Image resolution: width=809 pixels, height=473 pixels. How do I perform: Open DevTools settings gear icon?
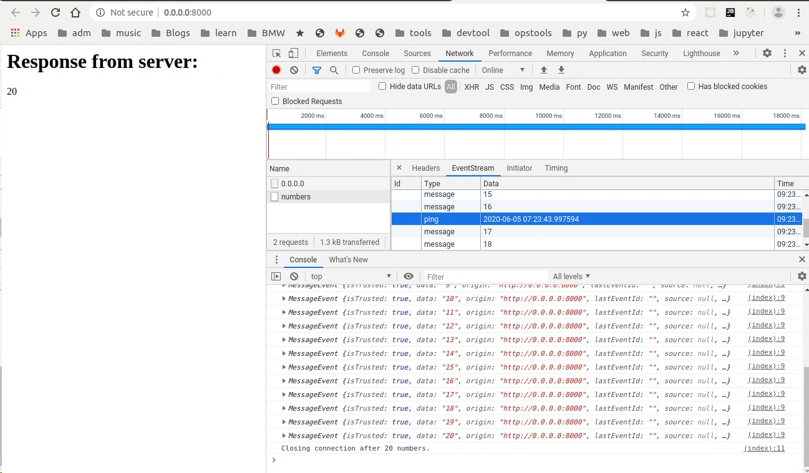(x=767, y=54)
